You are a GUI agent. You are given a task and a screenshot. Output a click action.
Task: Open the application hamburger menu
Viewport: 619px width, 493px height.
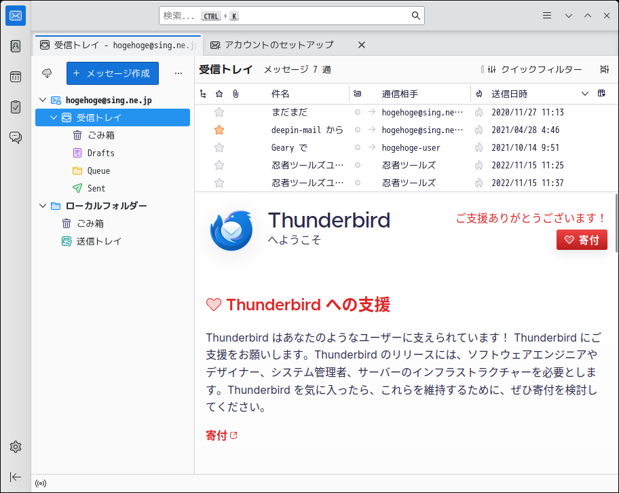point(547,16)
